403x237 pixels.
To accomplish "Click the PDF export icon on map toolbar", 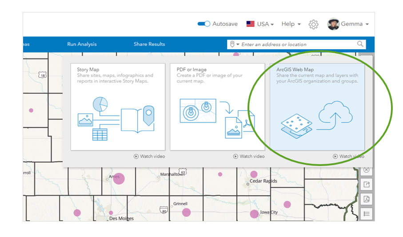I will pyautogui.click(x=367, y=199).
